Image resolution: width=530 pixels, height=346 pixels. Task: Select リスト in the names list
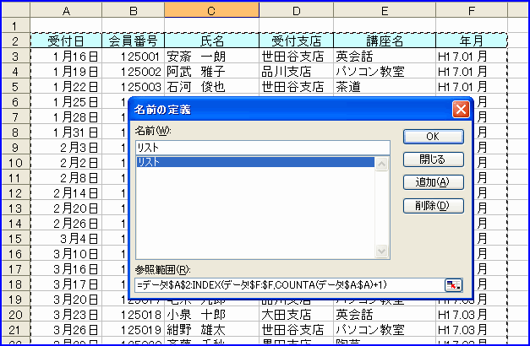pos(255,162)
